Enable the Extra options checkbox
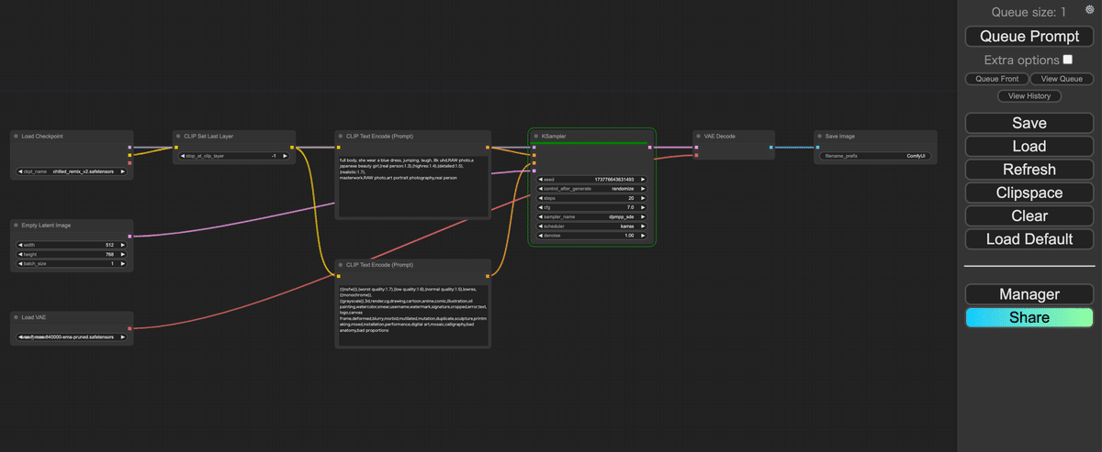The image size is (1102, 452). 1068,59
